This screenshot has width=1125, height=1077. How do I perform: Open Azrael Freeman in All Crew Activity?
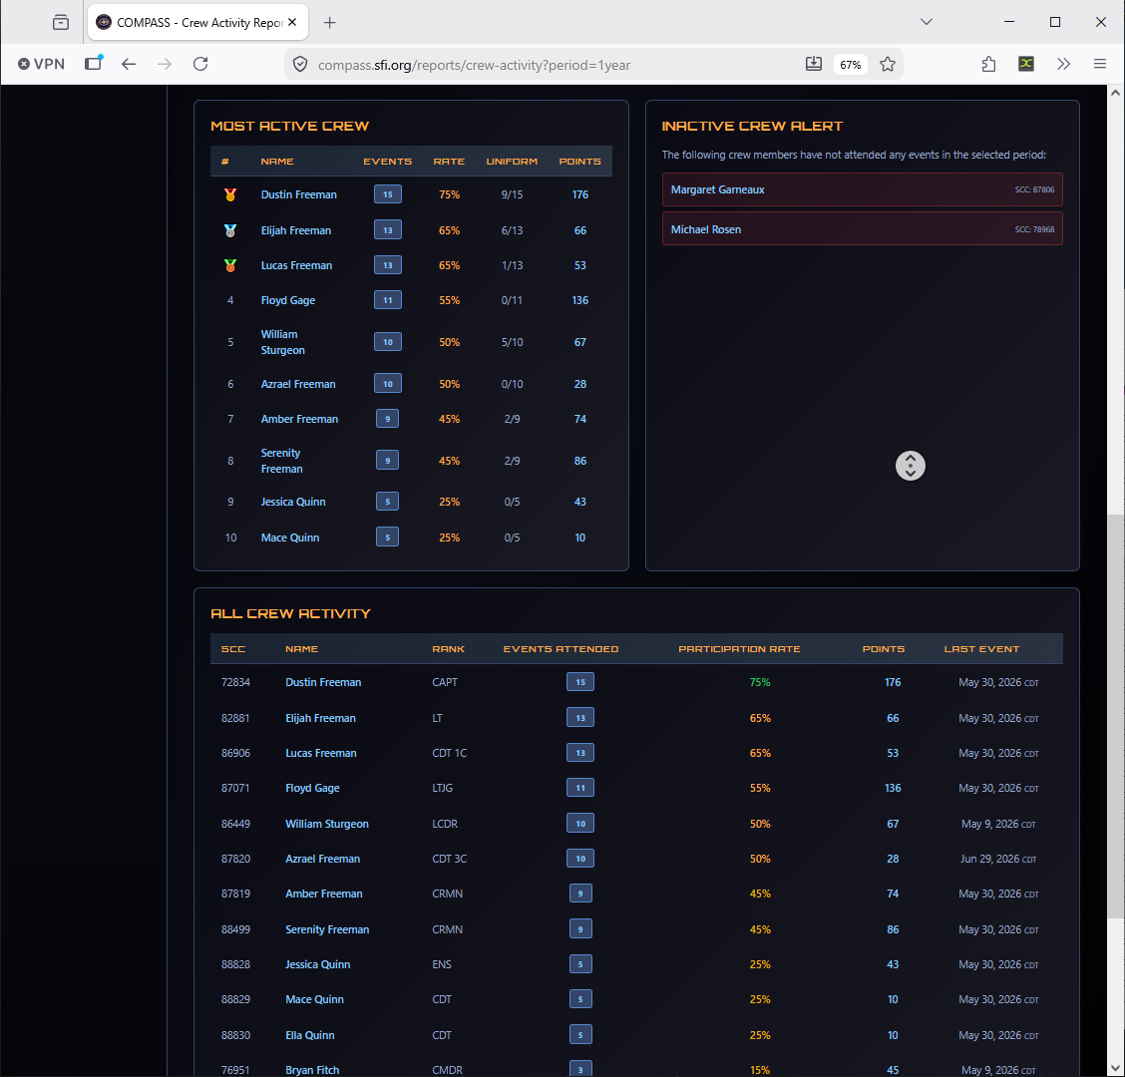coord(322,859)
